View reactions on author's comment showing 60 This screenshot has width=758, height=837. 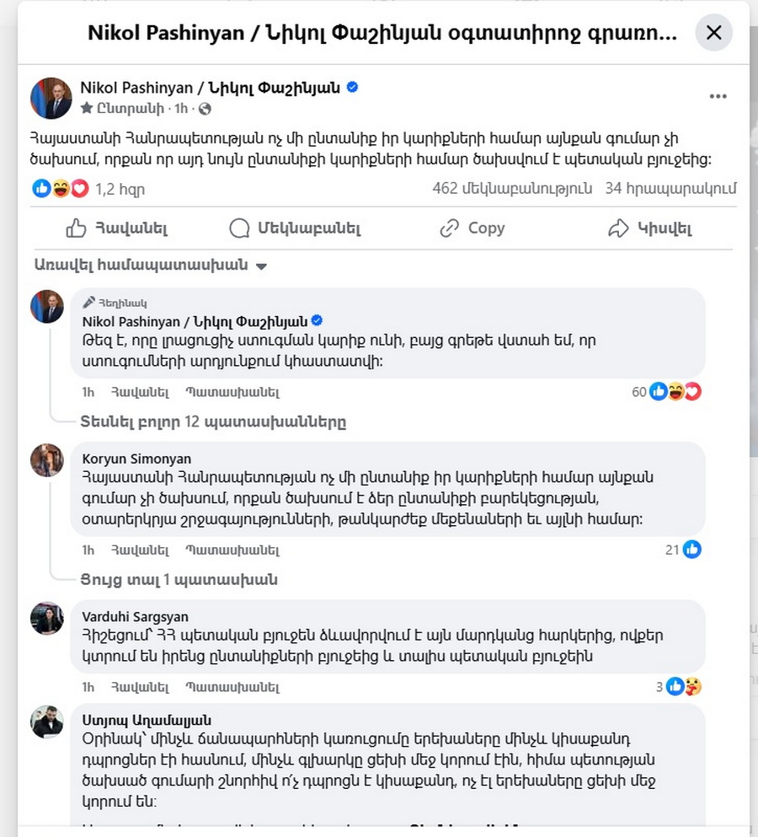tap(666, 392)
